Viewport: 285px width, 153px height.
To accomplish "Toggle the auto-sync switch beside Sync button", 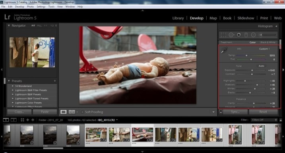I will [221, 112].
